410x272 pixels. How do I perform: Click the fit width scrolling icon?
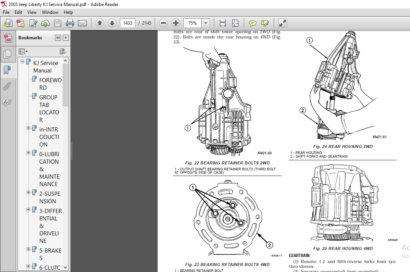222,23
